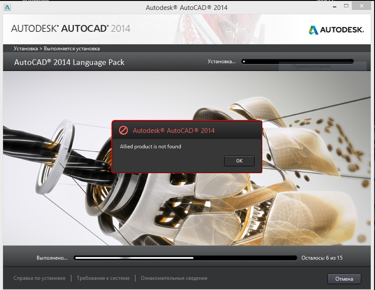Click the red prohibited error icon
Screen dimensions: 375x290
(x=123, y=130)
